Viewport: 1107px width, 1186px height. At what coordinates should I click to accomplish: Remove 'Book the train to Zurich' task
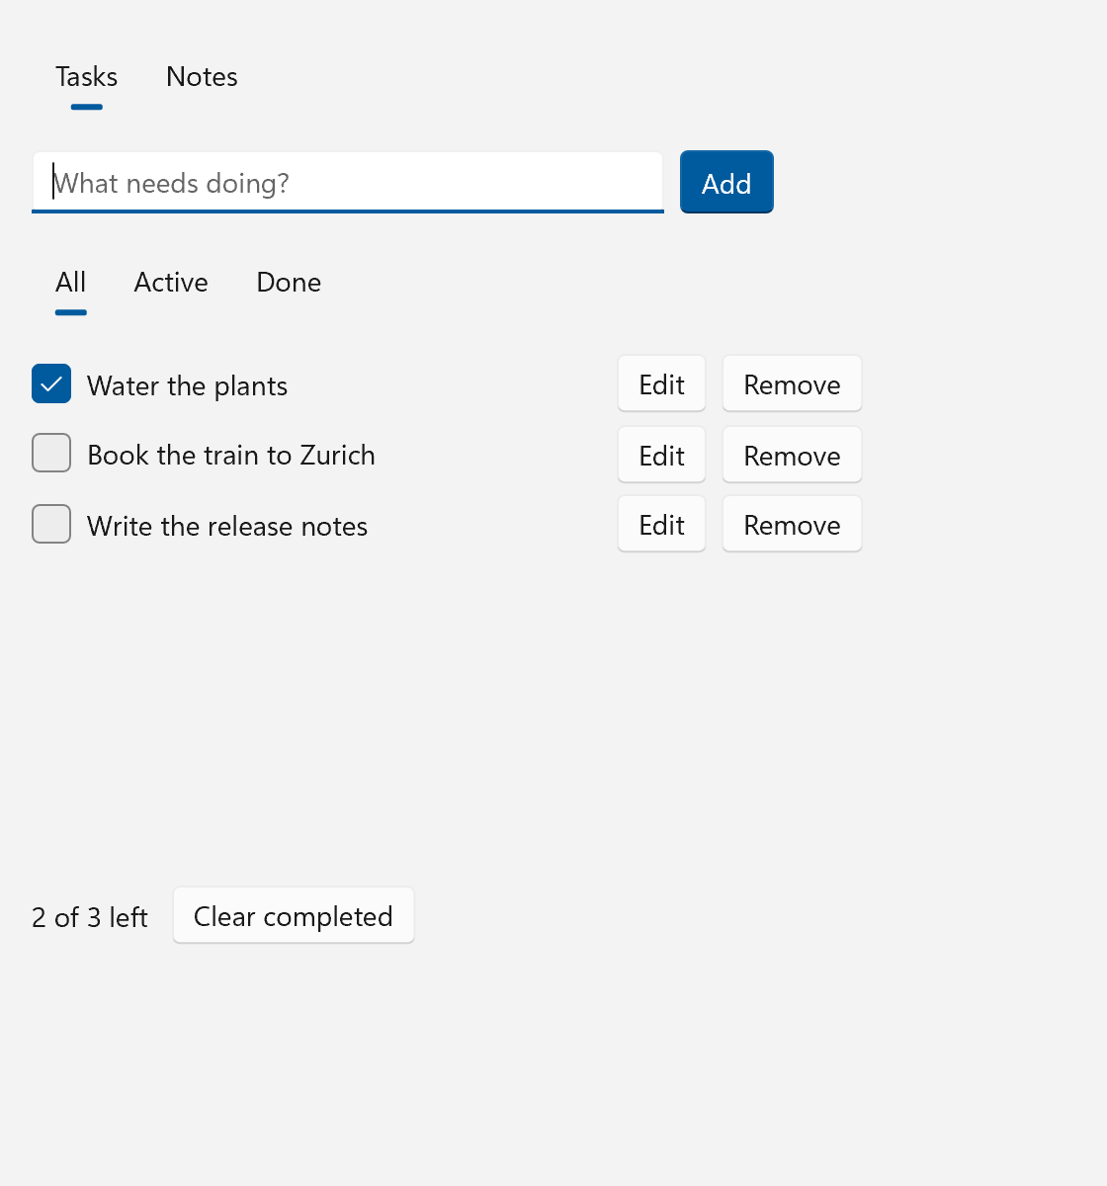pos(793,456)
